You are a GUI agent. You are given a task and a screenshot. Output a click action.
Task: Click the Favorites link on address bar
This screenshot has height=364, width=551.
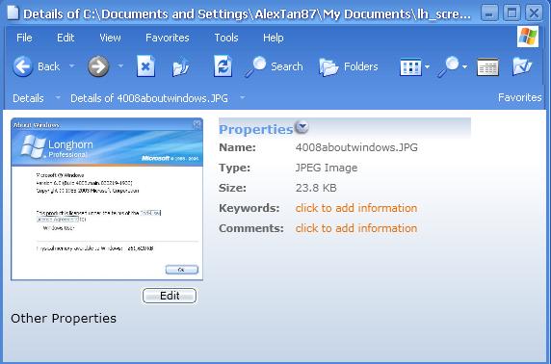520,97
